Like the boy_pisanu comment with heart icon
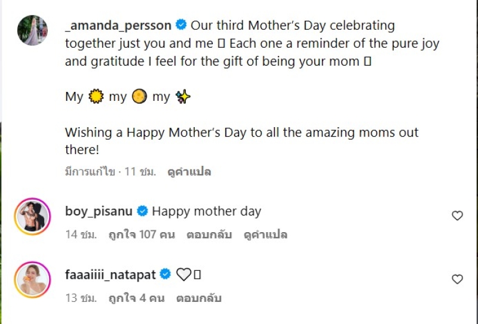Image resolution: width=478 pixels, height=324 pixels. [457, 216]
